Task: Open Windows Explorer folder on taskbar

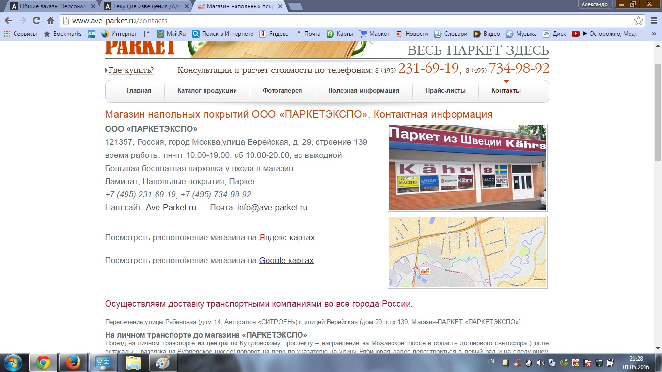Action: pyautogui.click(x=133, y=362)
